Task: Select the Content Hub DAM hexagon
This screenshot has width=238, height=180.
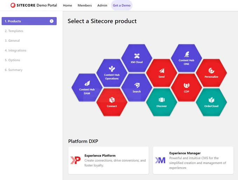Action: coord(87,87)
